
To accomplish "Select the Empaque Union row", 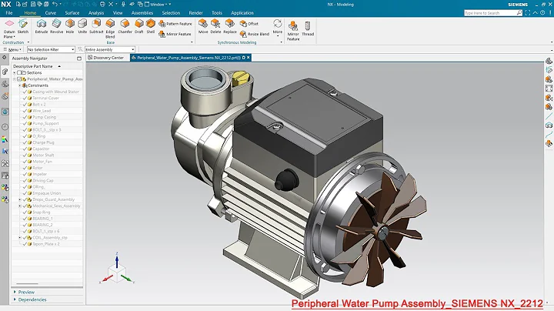I will pyautogui.click(x=47, y=193).
